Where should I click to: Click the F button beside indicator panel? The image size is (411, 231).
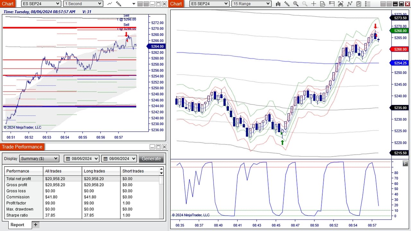405,164
